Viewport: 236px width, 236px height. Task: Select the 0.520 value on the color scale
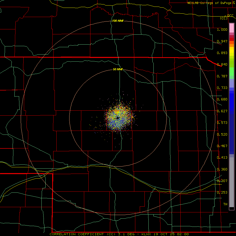[x=222, y=135]
